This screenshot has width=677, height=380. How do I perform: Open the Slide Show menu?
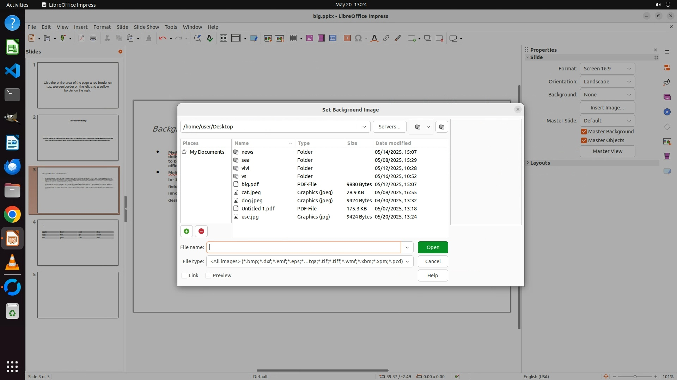pos(146,27)
